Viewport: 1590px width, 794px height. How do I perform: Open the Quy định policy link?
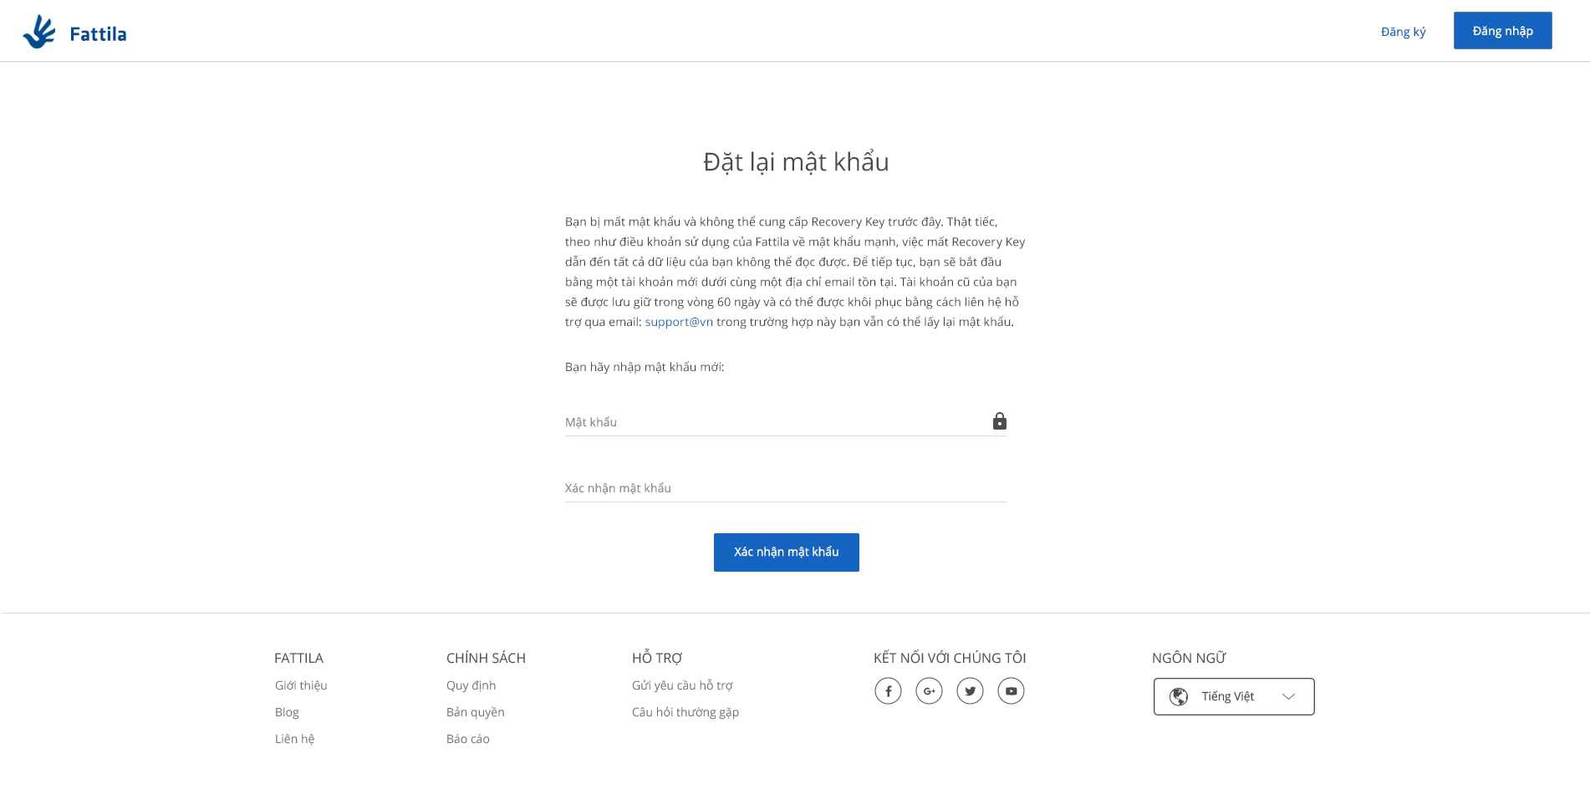471,685
